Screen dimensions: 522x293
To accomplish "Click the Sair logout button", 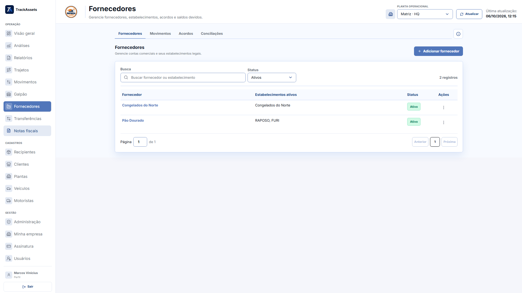I will click(28, 287).
